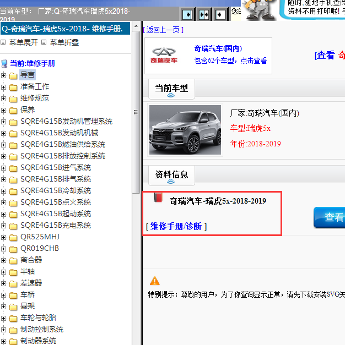Click the 返回上一页 back link

163,30
